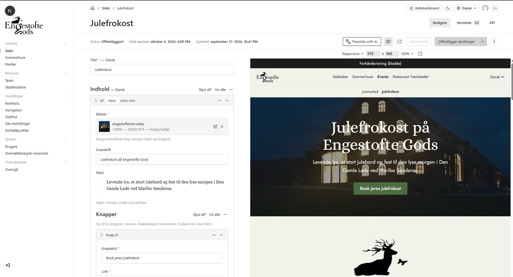Switch to the API tab
The image size is (513, 277).
point(492,23)
